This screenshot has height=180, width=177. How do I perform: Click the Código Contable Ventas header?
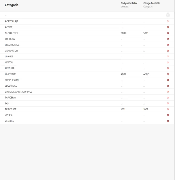tap(129, 5)
